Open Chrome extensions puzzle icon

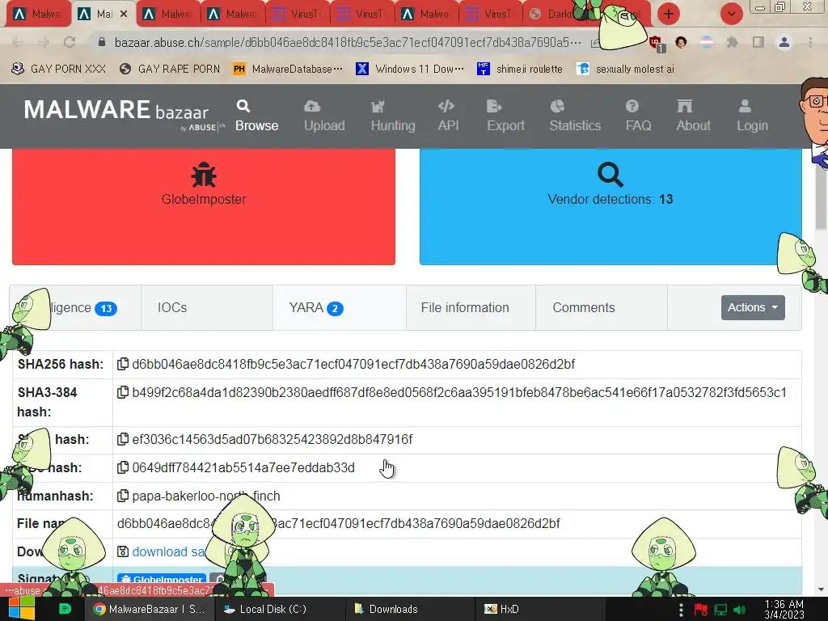coord(732,42)
